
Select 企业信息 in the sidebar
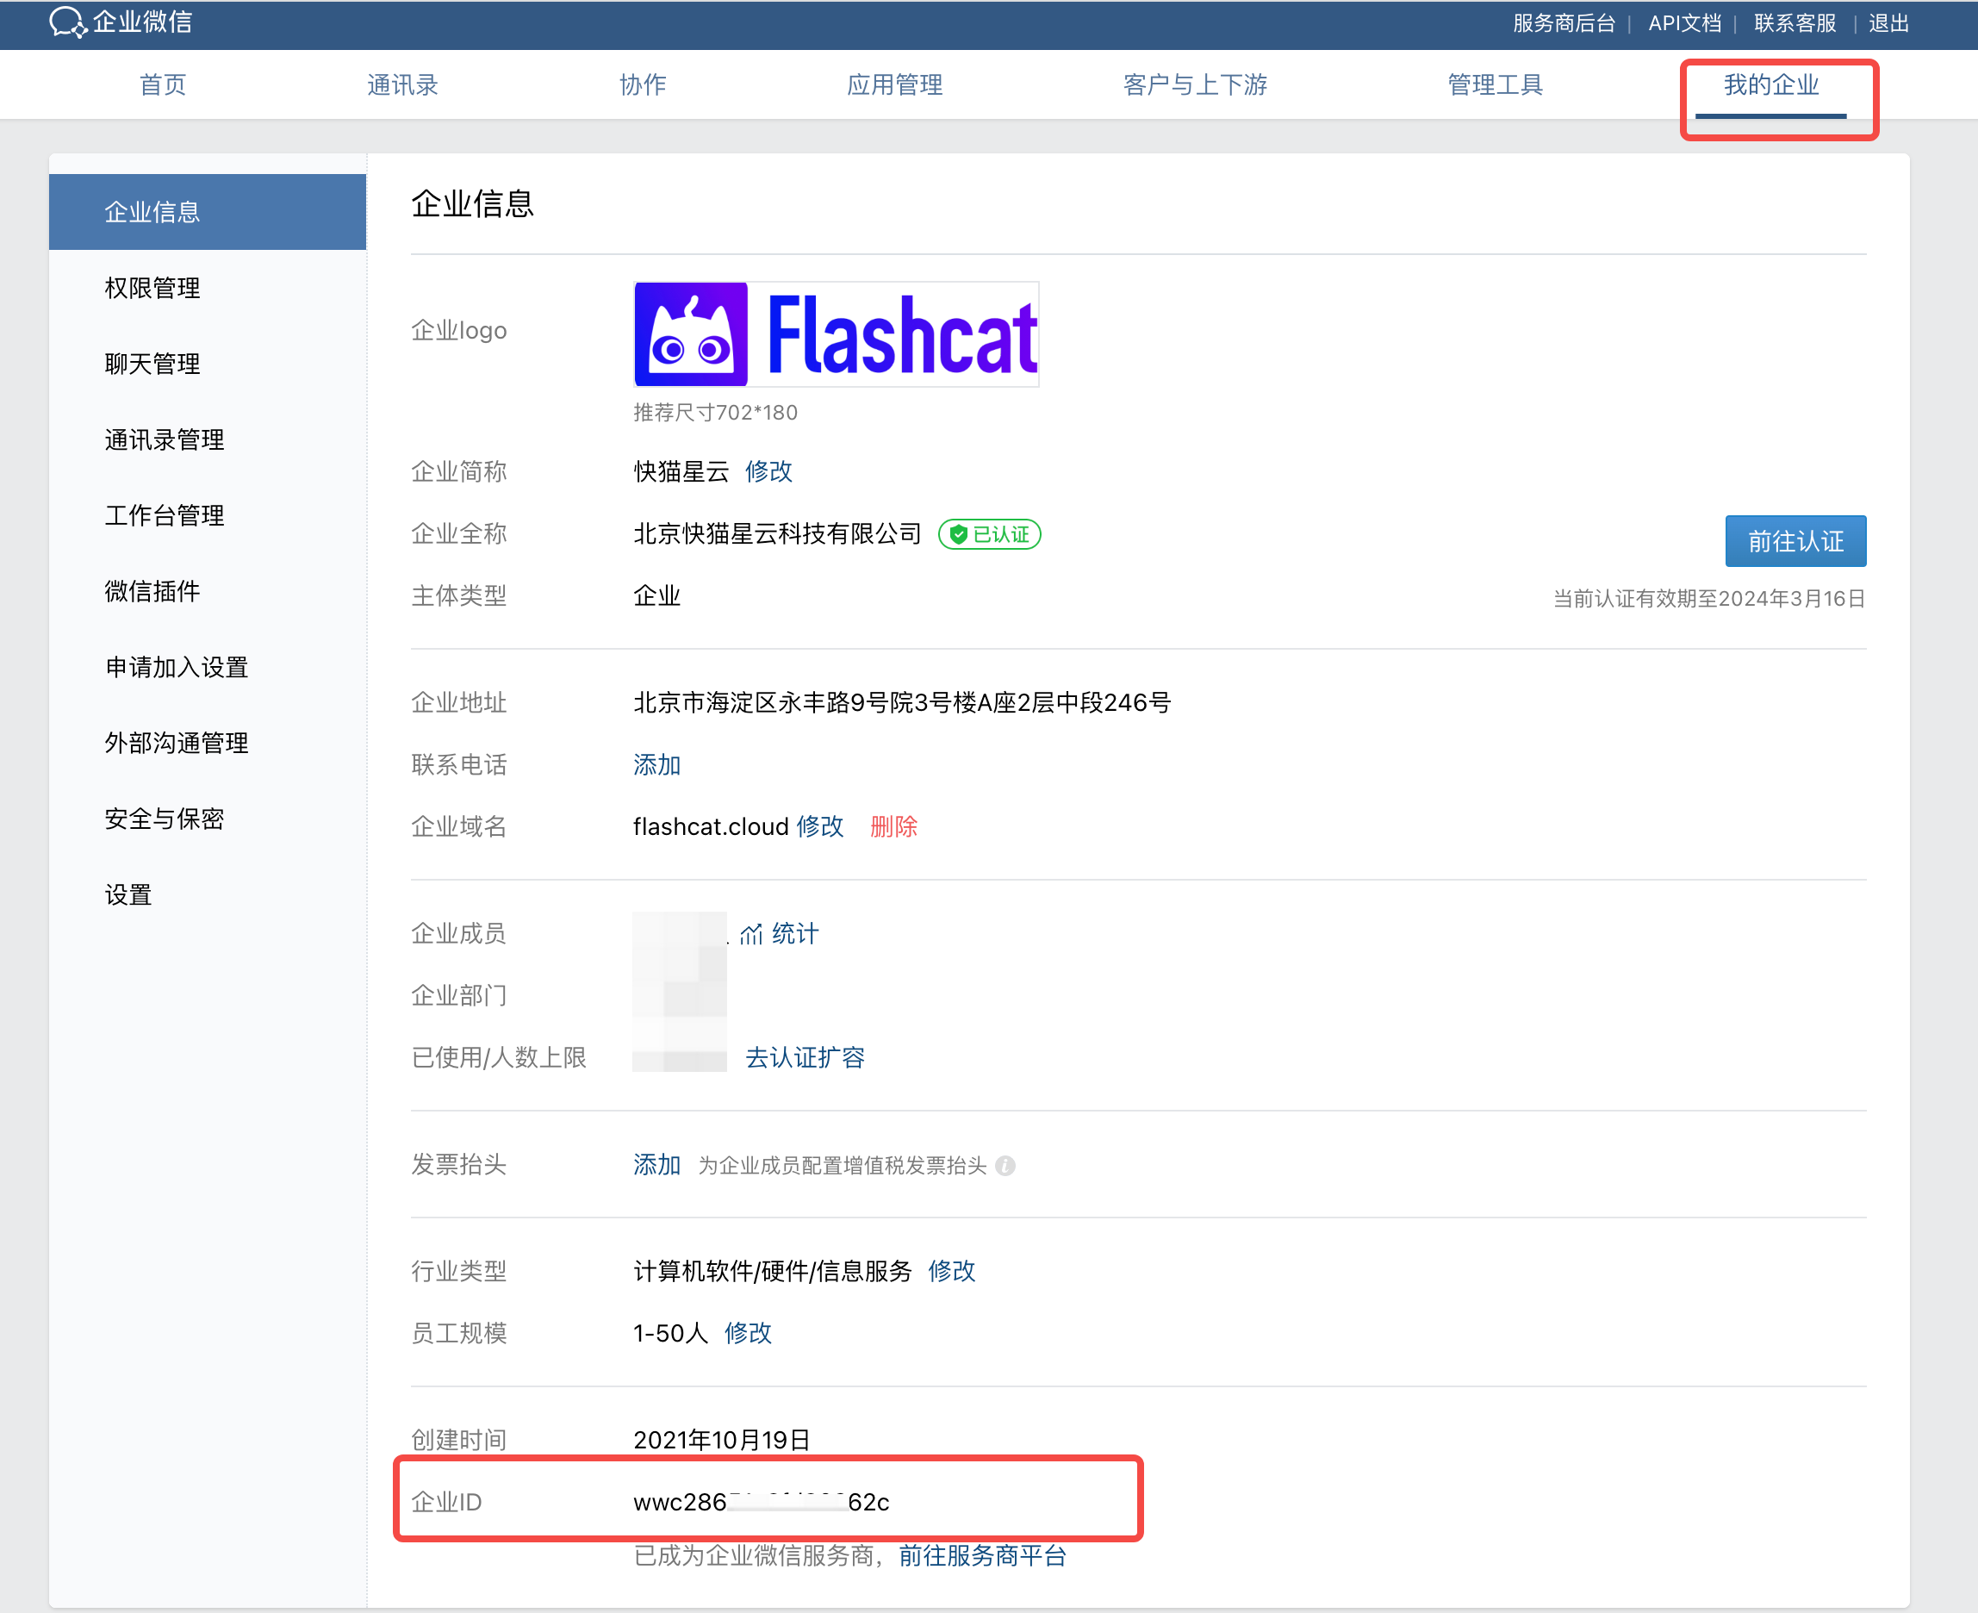pyautogui.click(x=207, y=212)
